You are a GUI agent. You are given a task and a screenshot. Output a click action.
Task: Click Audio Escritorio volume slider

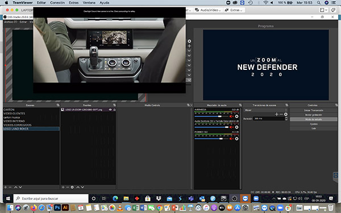(x=211, y=127)
